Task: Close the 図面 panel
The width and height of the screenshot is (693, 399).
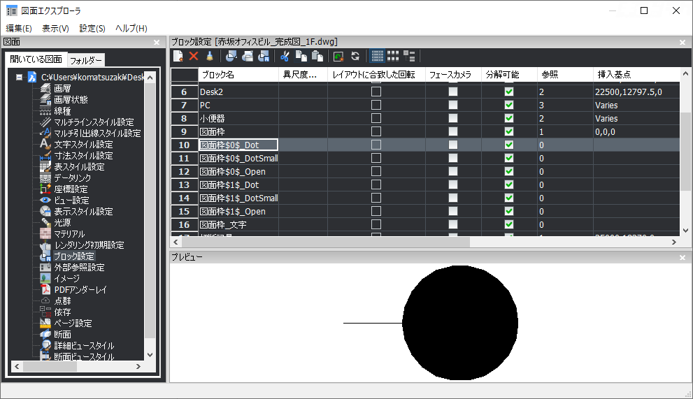Action: click(x=157, y=43)
